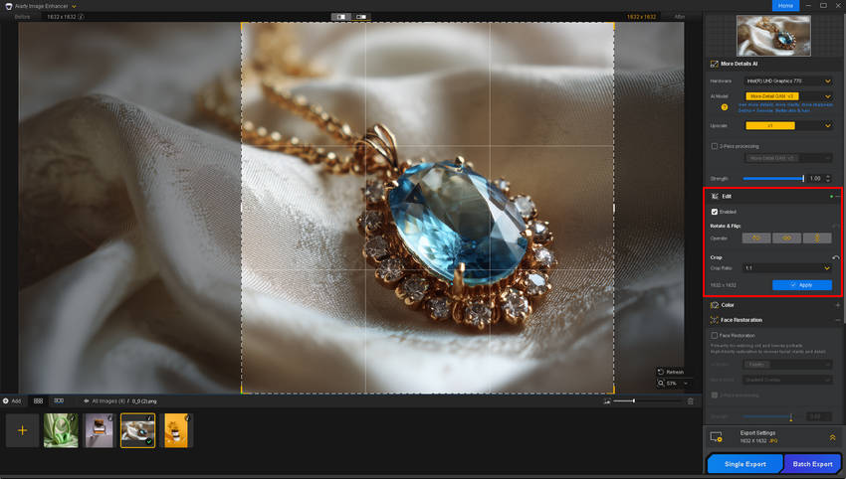Screen dimensions: 846x479
Task: Click the bottom-left crop corner handle
Action: (x=242, y=392)
